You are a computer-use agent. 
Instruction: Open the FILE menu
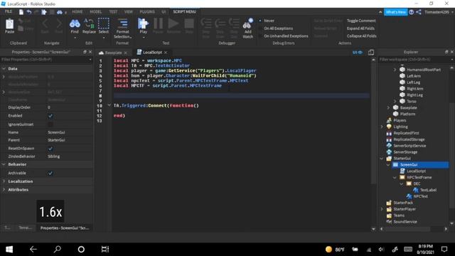click(x=9, y=11)
